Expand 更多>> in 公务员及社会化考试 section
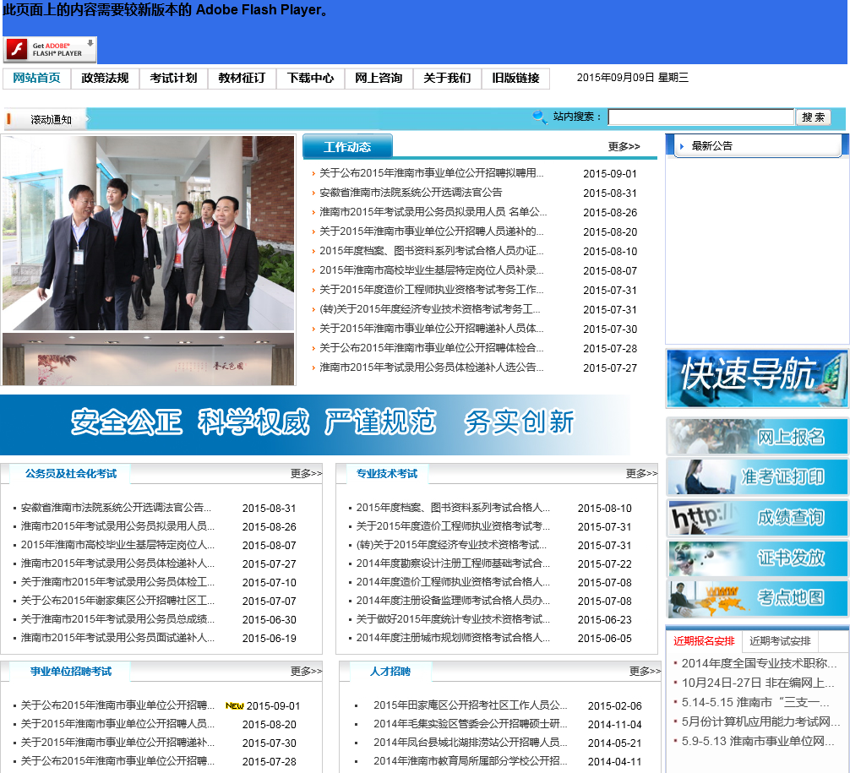Screen dimensions: 850x773 (x=306, y=474)
